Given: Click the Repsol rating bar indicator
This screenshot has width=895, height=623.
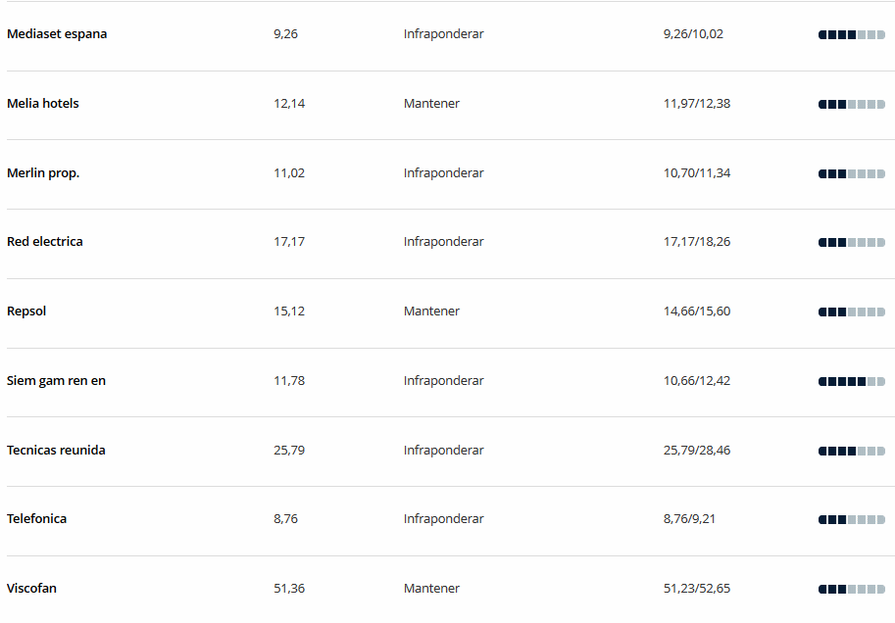Looking at the screenshot, I should pyautogui.click(x=852, y=312).
